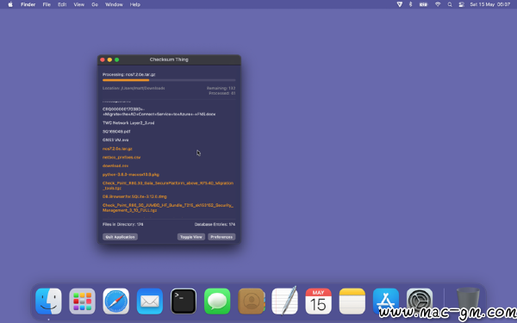The image size is (517, 323).
Task: Open the Apple menu
Action: click(10, 4)
